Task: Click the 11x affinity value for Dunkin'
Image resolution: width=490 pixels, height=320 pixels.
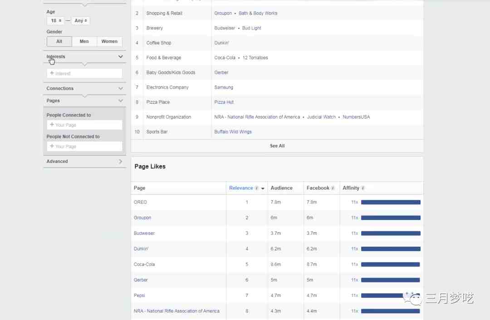Action: [354, 249]
